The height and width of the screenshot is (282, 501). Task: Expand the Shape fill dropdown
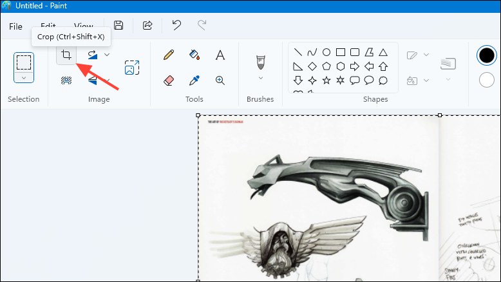[x=426, y=80]
